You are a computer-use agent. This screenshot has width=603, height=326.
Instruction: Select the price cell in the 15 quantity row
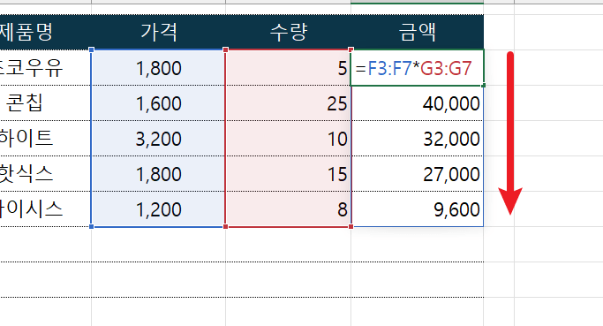pos(158,174)
